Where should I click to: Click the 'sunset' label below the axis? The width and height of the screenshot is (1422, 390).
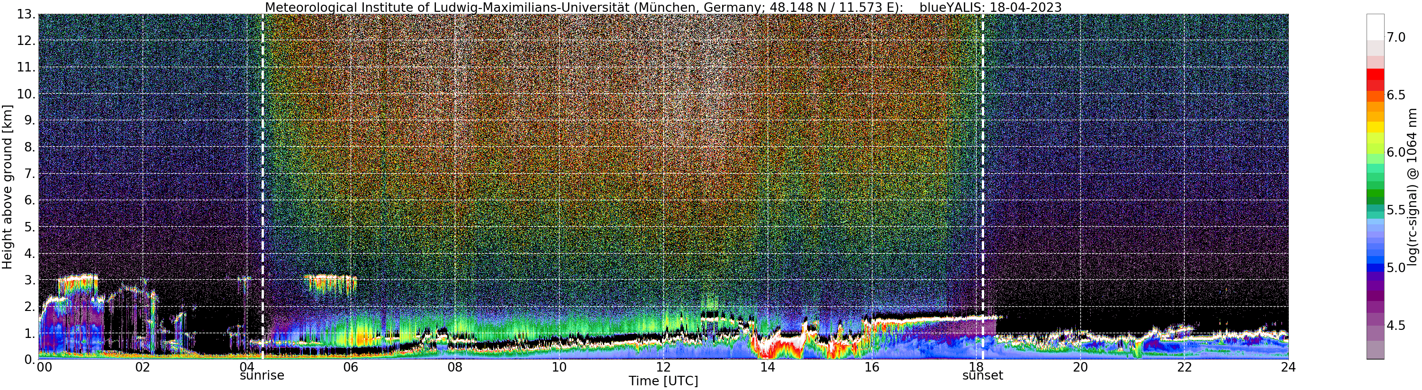tap(983, 376)
